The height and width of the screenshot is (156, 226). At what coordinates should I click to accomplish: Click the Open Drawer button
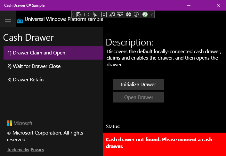pos(139,97)
